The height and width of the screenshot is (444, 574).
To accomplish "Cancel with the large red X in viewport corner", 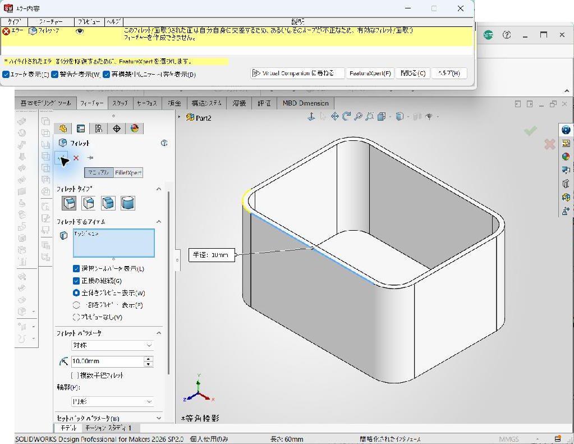I will (x=549, y=144).
